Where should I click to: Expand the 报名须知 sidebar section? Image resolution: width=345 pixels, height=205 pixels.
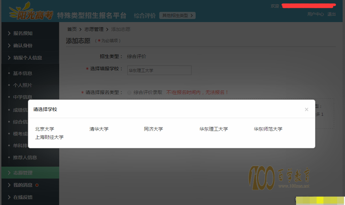(x=30, y=33)
